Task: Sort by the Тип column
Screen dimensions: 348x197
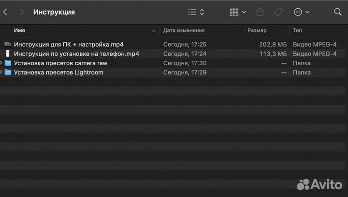Action: coord(297,30)
